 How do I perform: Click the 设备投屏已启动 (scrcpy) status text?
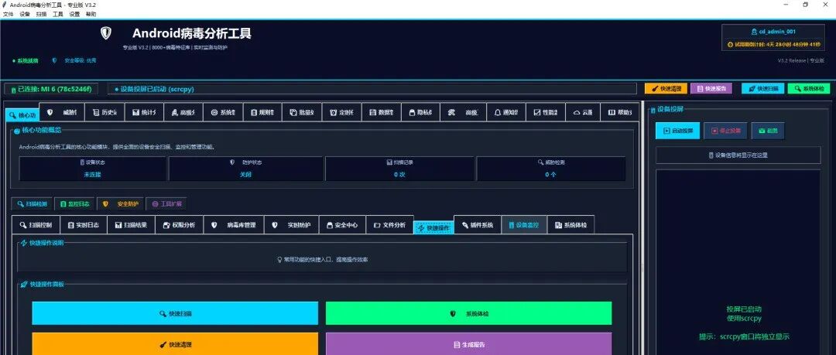pos(153,89)
